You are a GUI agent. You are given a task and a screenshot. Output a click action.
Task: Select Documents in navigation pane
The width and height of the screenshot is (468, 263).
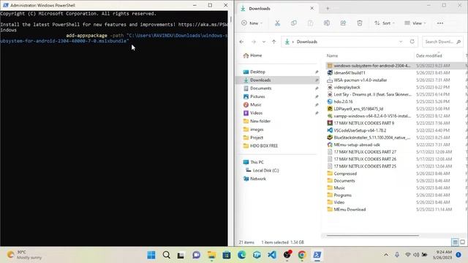260,88
